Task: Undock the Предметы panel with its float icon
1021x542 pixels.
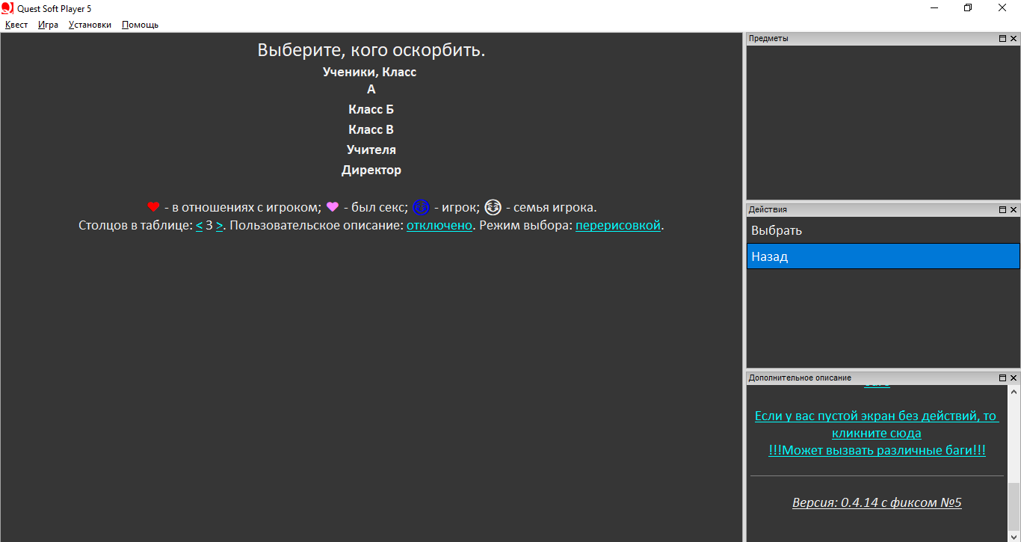Action: [x=1002, y=39]
